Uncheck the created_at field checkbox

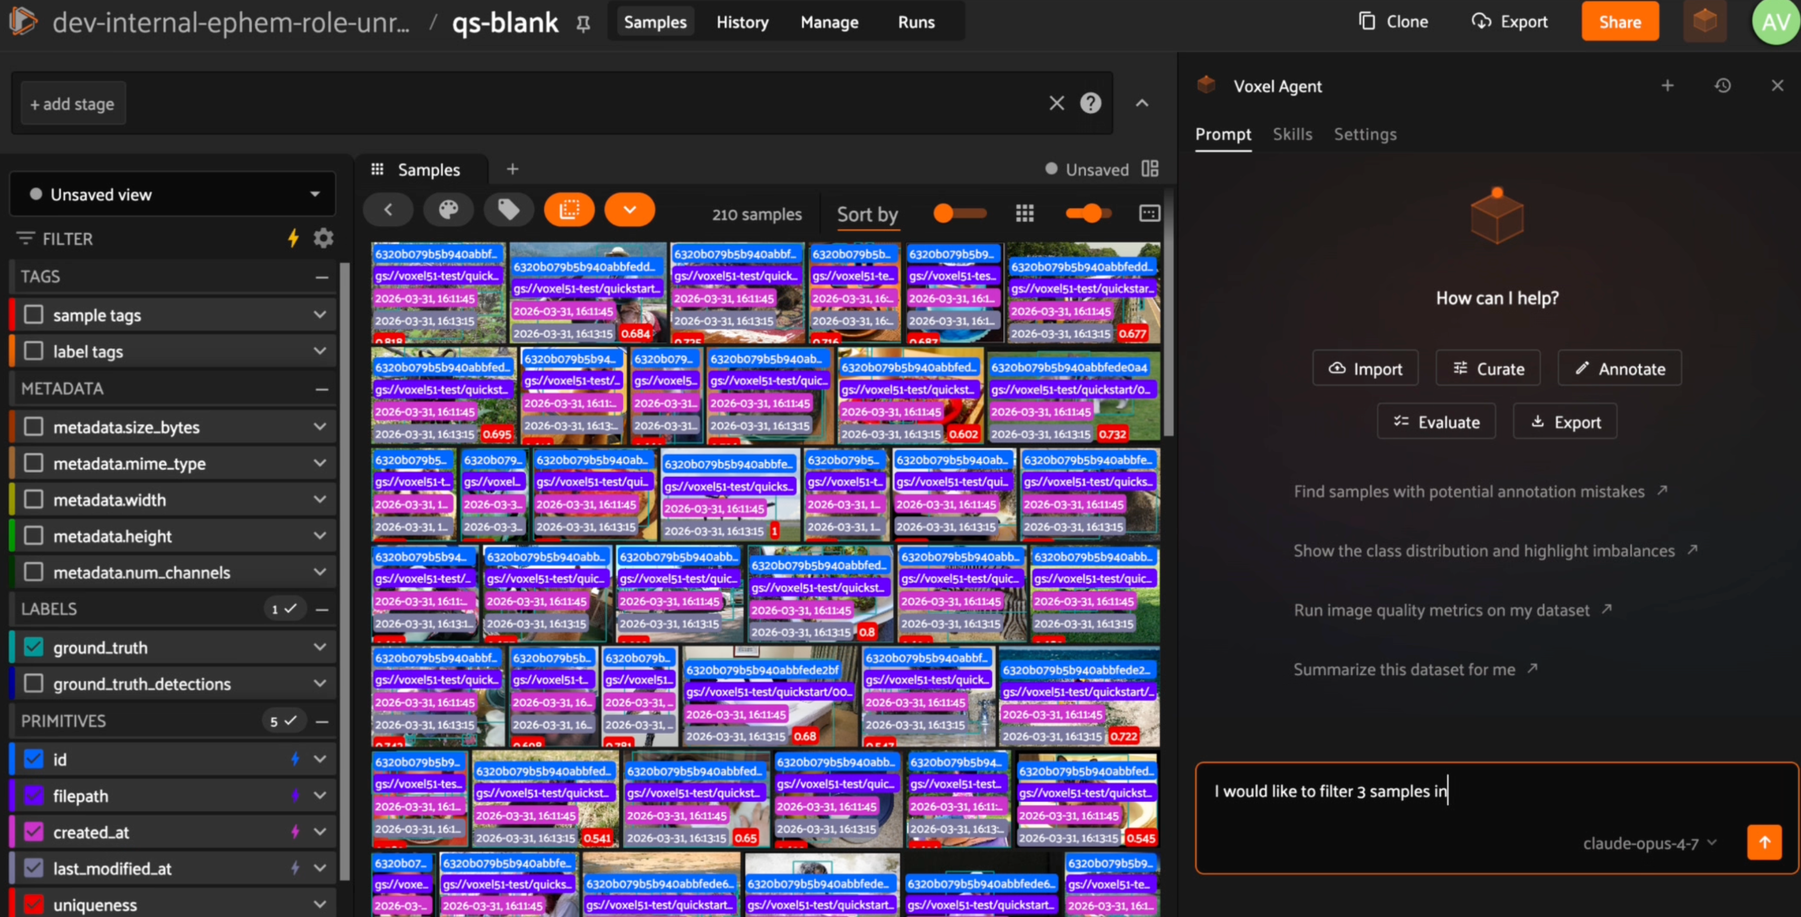[x=34, y=832]
